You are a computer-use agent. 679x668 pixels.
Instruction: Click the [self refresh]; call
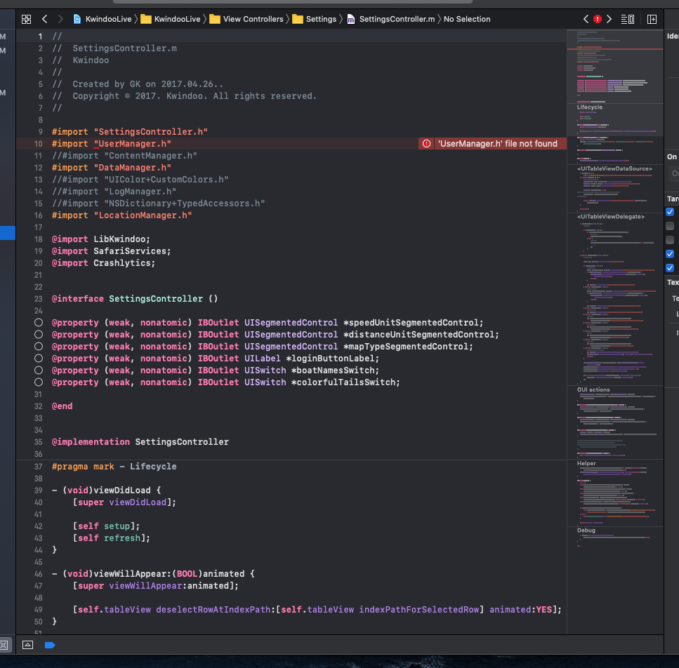pos(111,538)
